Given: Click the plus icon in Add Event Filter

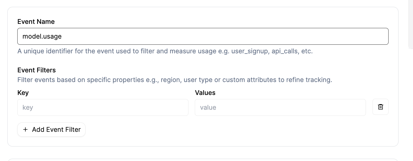Looking at the screenshot, I should pyautogui.click(x=25, y=130).
